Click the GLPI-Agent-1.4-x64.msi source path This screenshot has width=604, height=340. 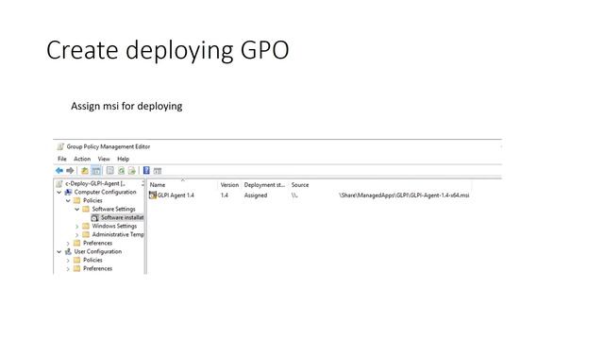coord(404,195)
